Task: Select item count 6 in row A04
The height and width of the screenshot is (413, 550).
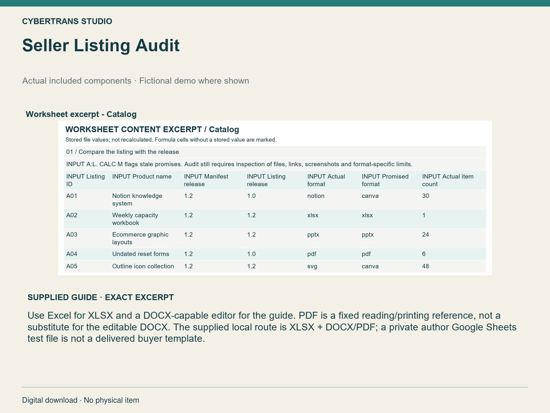Action: point(424,254)
